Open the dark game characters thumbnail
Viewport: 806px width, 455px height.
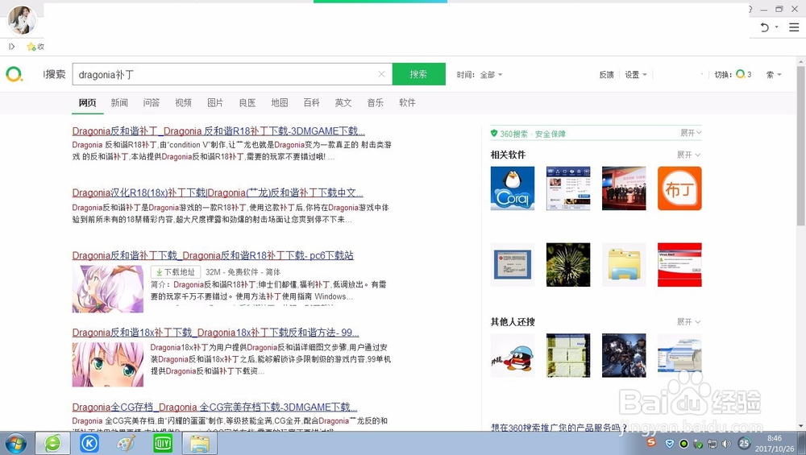tap(624, 355)
